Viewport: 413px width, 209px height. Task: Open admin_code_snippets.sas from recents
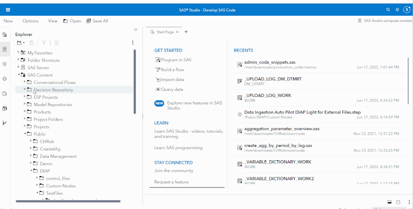270,62
